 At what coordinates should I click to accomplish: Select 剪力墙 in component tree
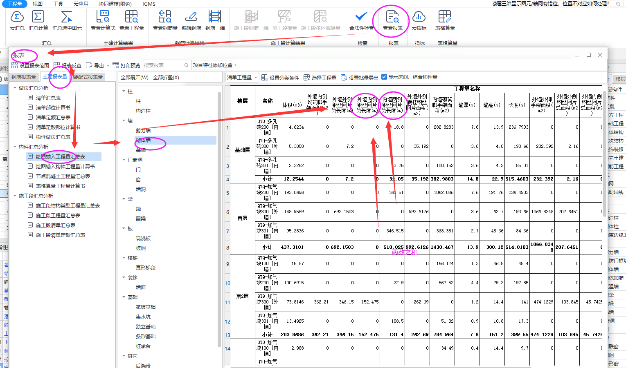coord(143,130)
